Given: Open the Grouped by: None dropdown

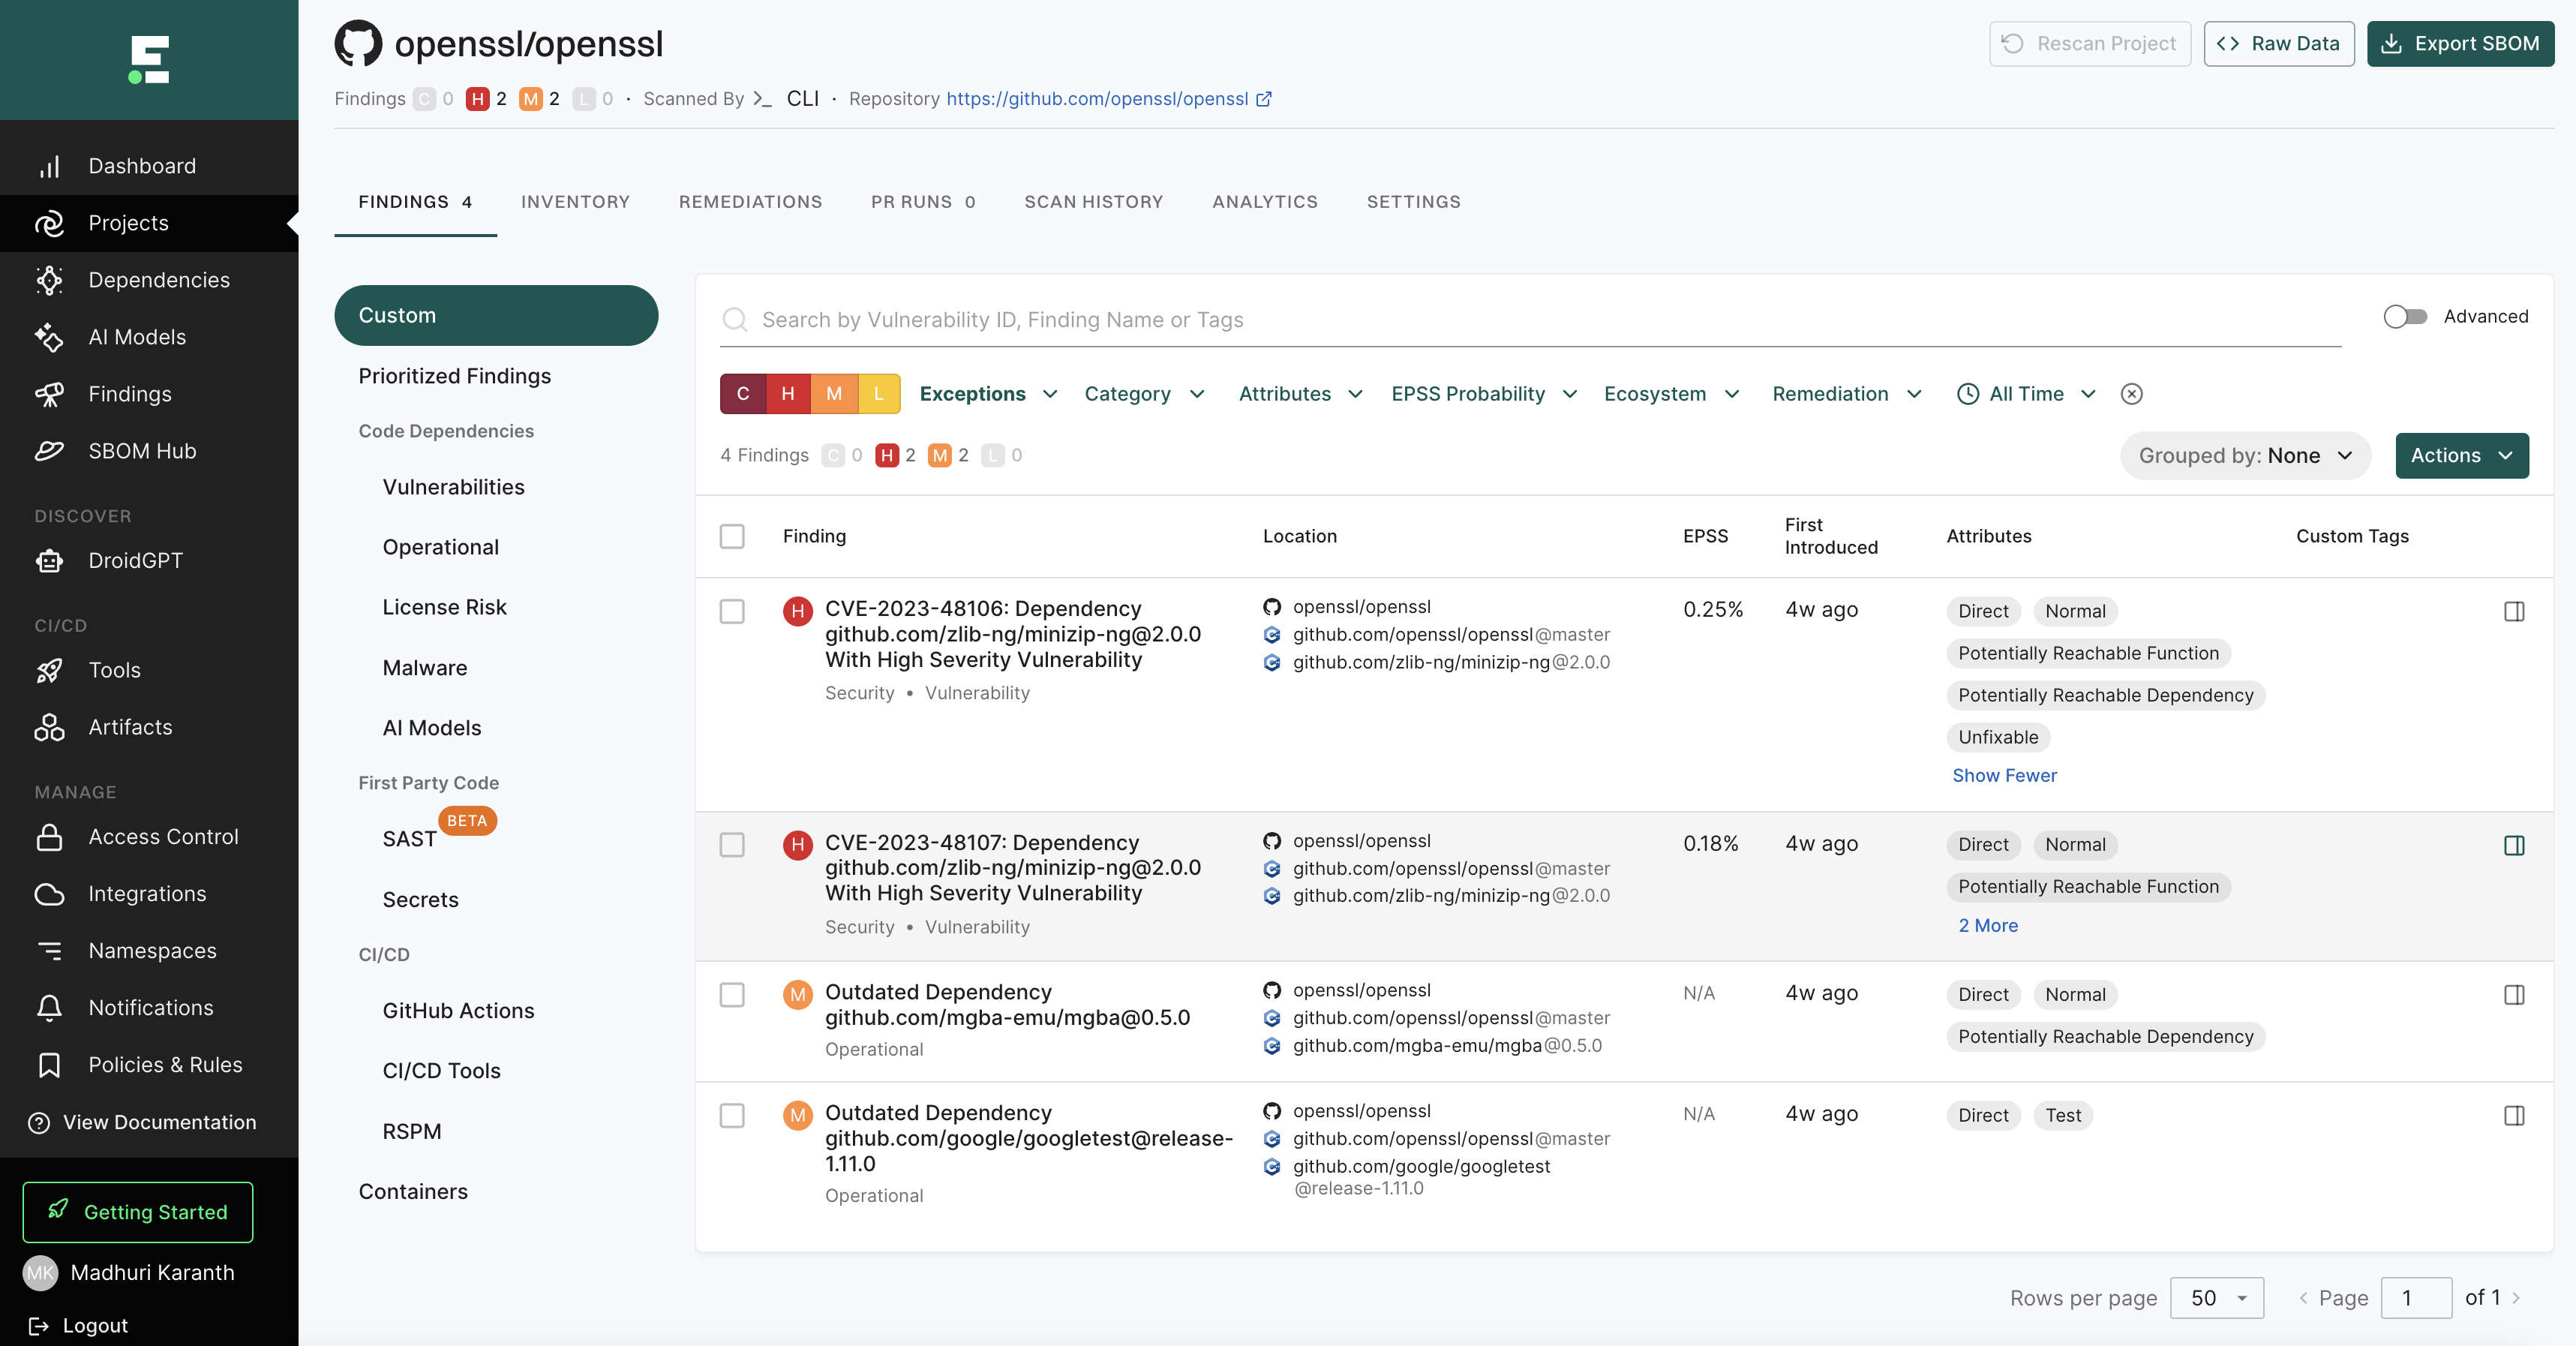Looking at the screenshot, I should (x=2245, y=456).
